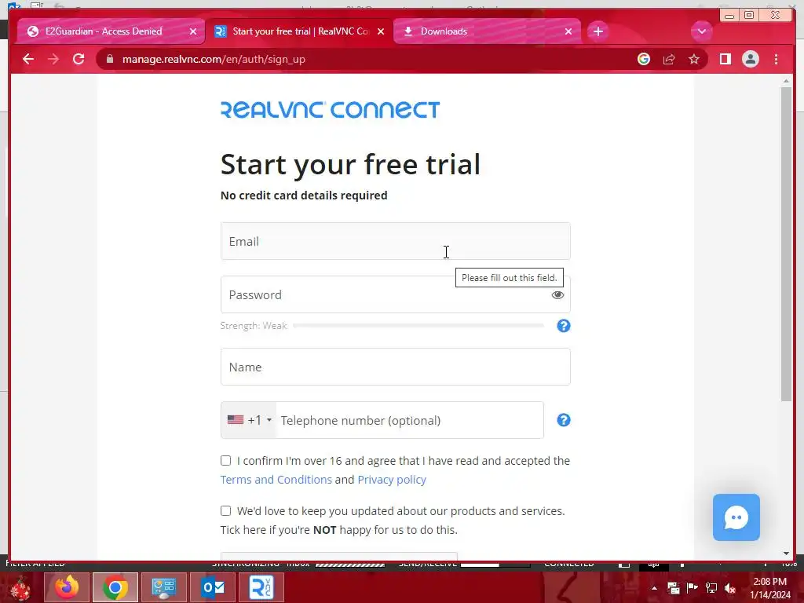Click the Chrome taskbar icon
Screen dimensions: 804x603
point(115,587)
